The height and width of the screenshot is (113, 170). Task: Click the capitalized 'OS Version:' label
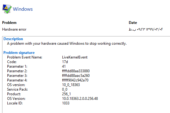16,99
